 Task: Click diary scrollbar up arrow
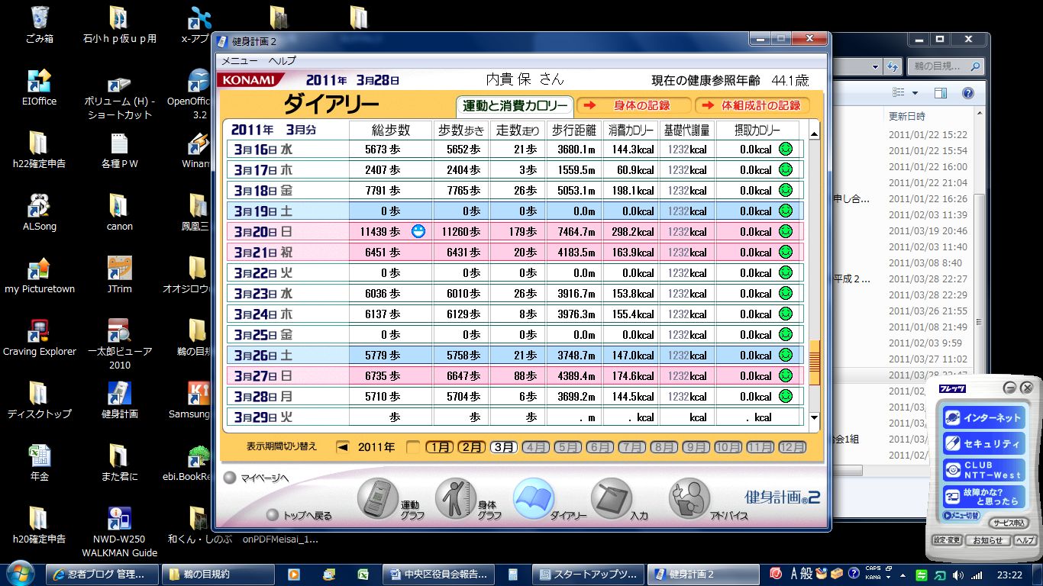tap(814, 134)
